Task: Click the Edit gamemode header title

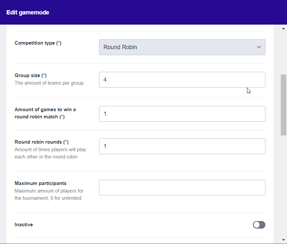Action: [x=28, y=12]
